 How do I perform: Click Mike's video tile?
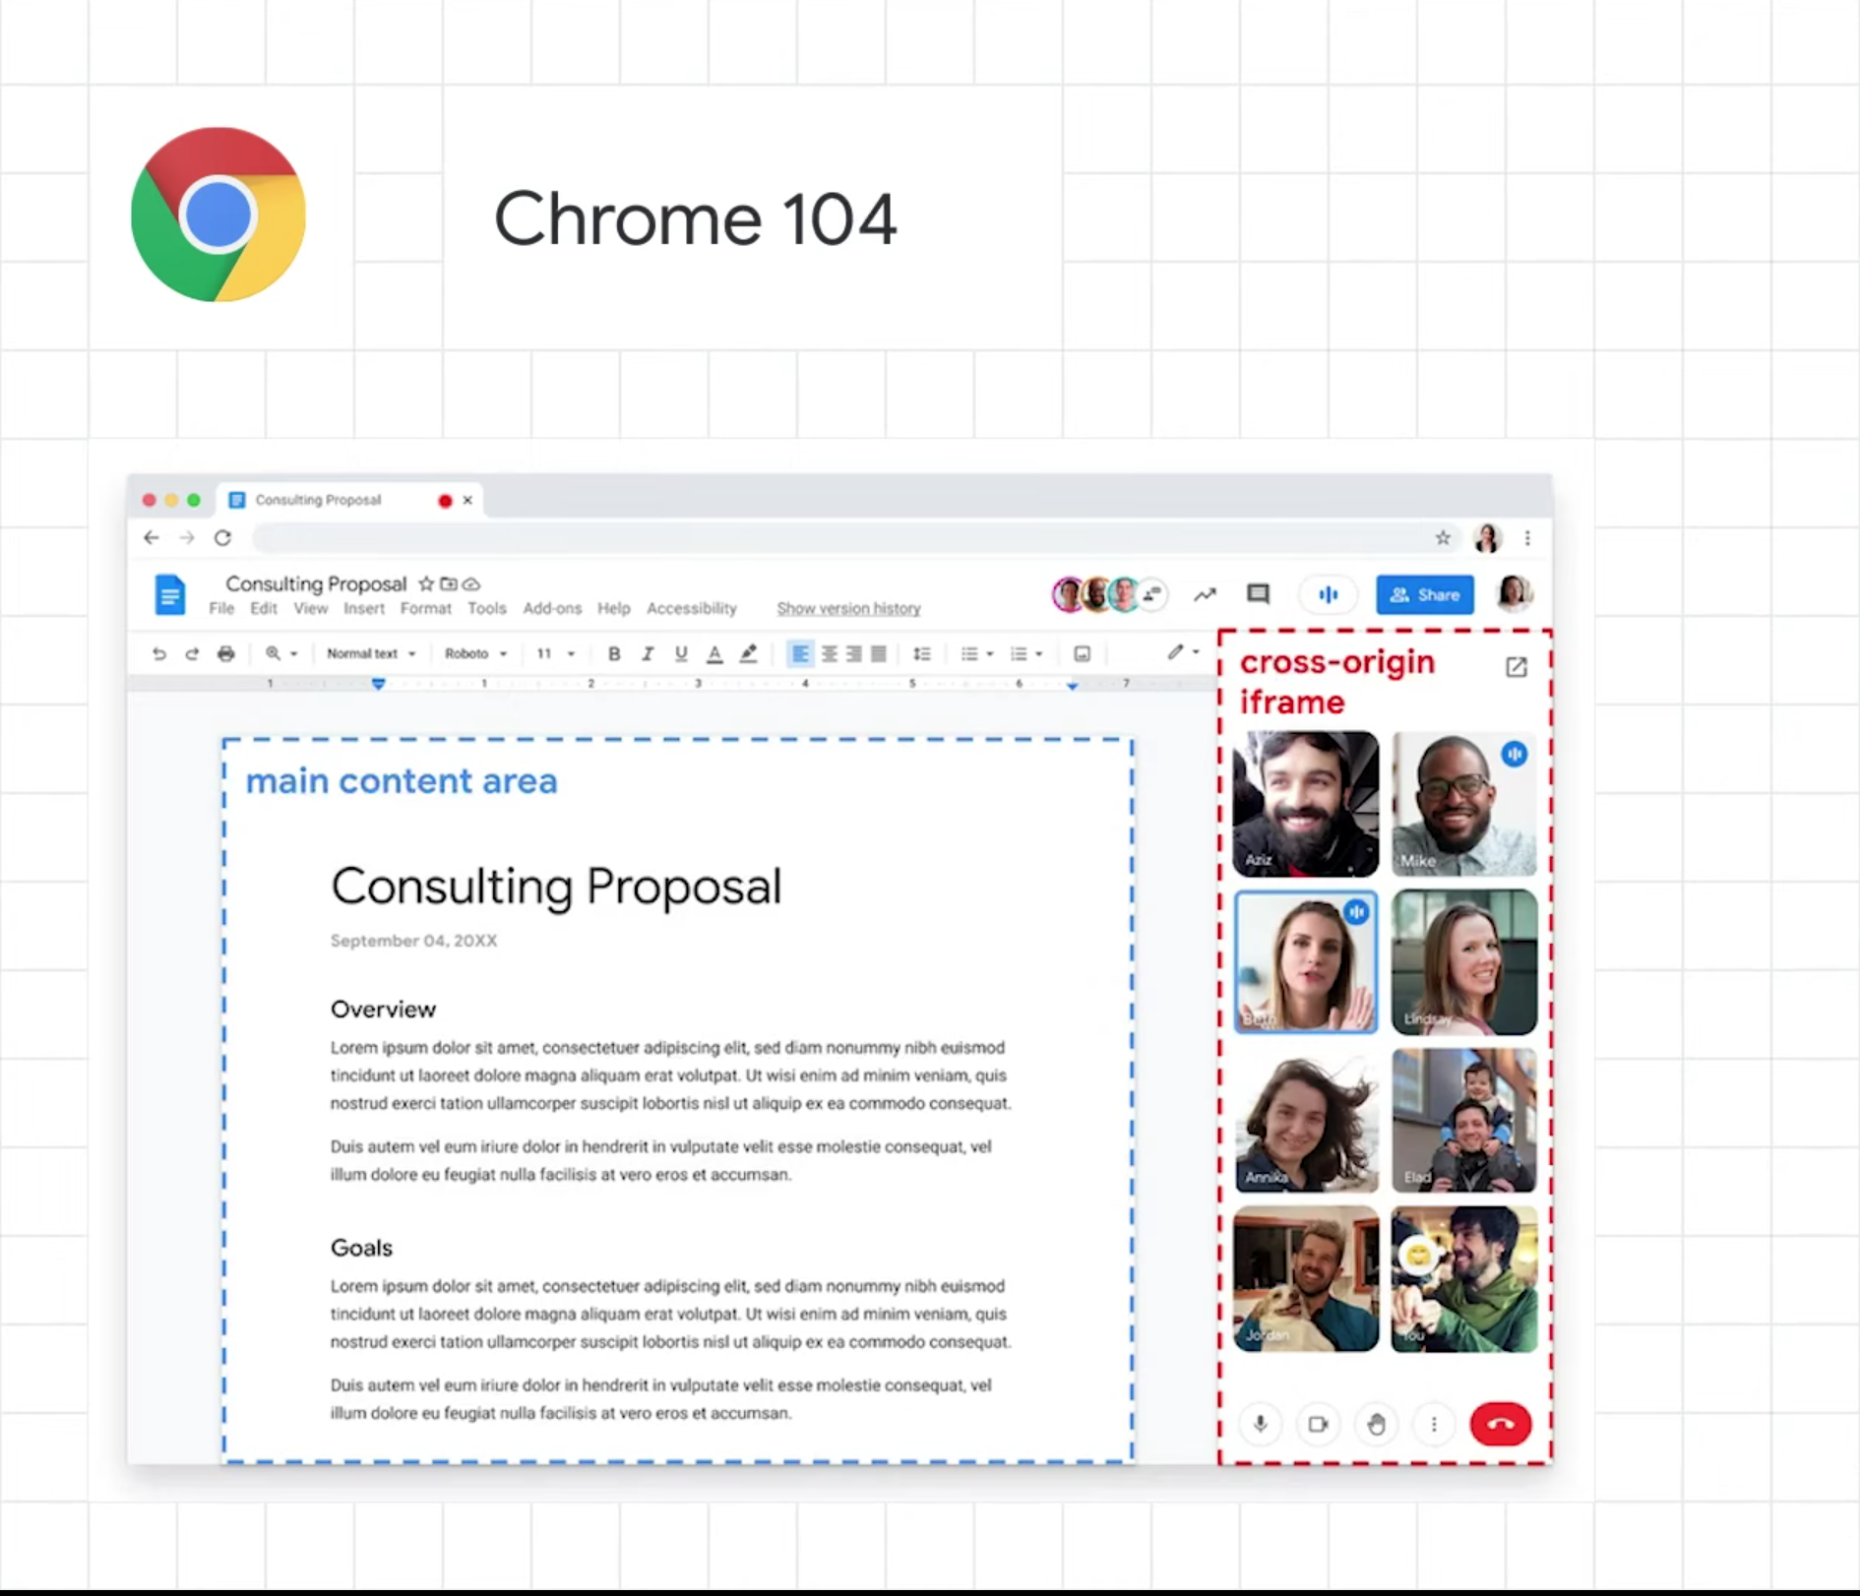[1463, 804]
